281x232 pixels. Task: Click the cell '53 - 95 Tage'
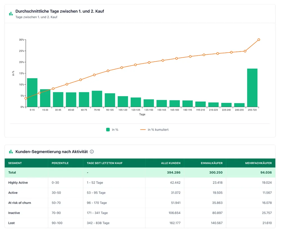coord(96,193)
